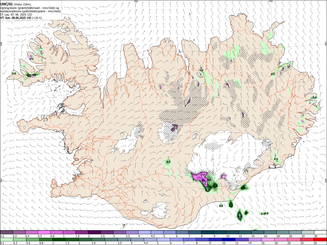Click the '15W' longitude label at top

point(271,1)
